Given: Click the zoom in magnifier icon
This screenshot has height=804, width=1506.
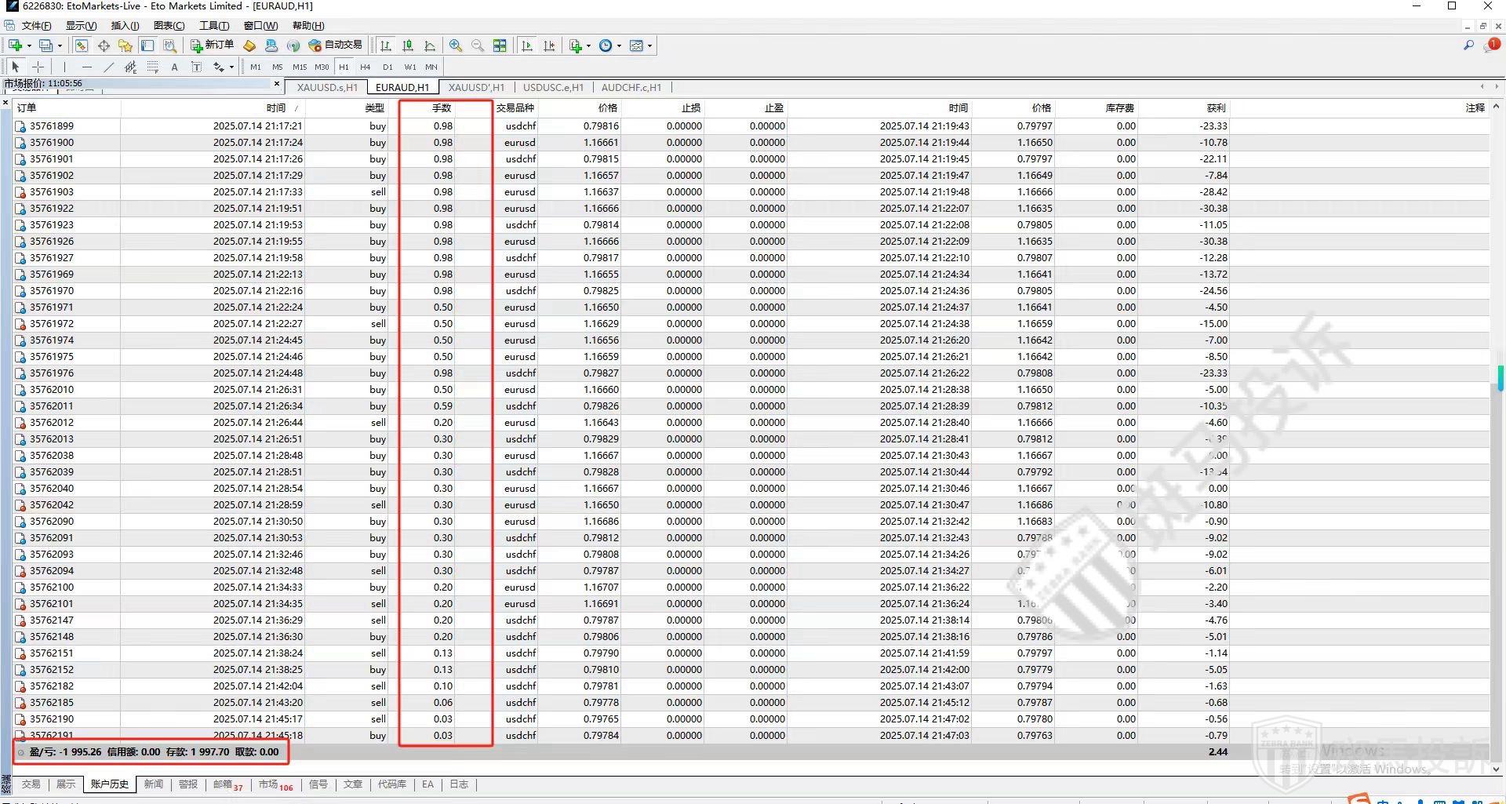Looking at the screenshot, I should [456, 45].
